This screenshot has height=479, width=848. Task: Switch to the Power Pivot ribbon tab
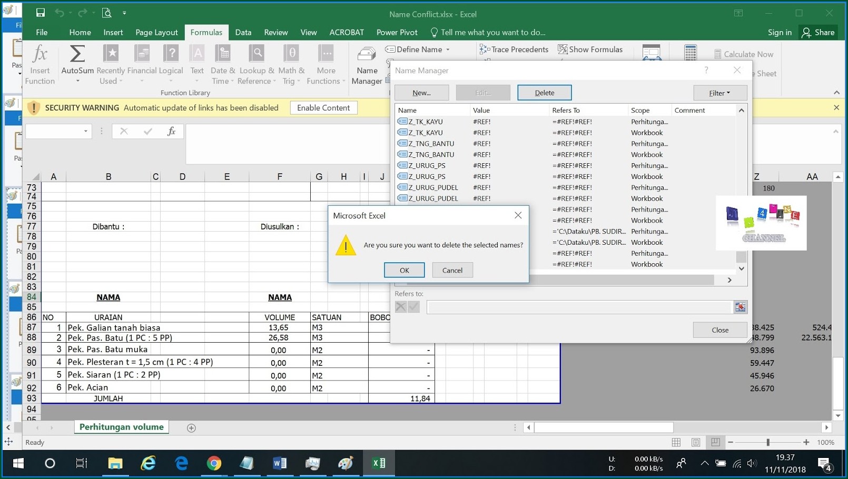pyautogui.click(x=397, y=32)
